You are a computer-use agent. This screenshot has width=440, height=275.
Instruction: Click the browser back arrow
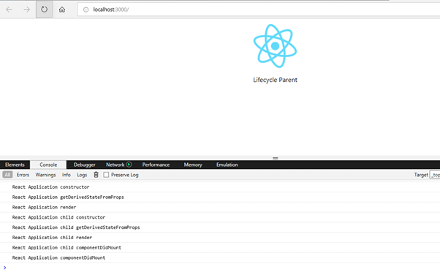(x=9, y=10)
